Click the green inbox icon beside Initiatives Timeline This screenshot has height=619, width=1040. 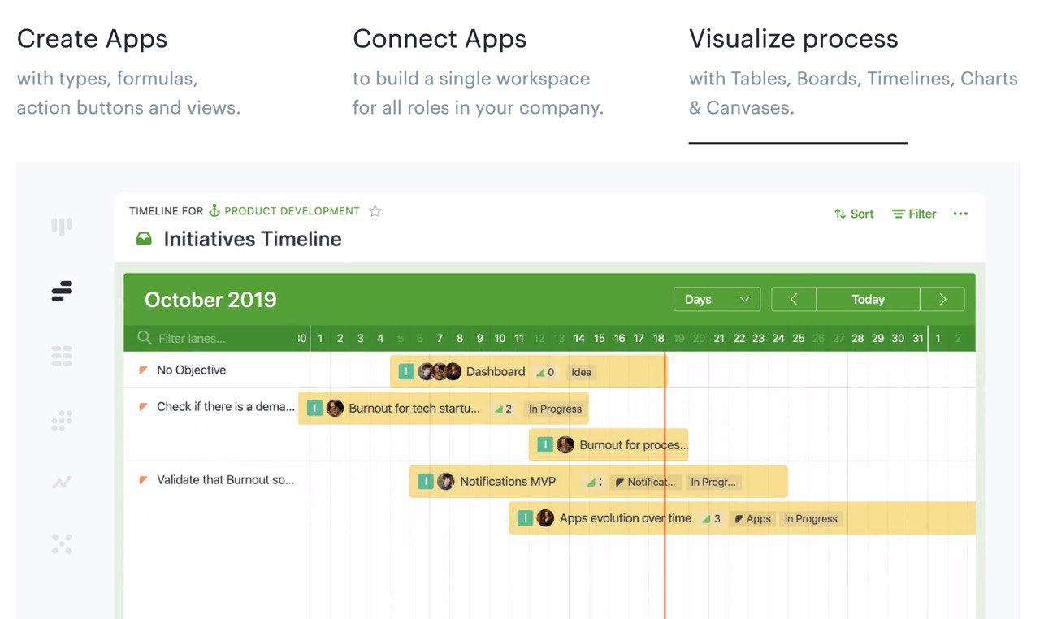[x=144, y=239]
